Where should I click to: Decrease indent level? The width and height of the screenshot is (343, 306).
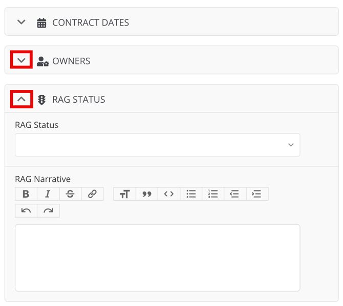[235, 194]
